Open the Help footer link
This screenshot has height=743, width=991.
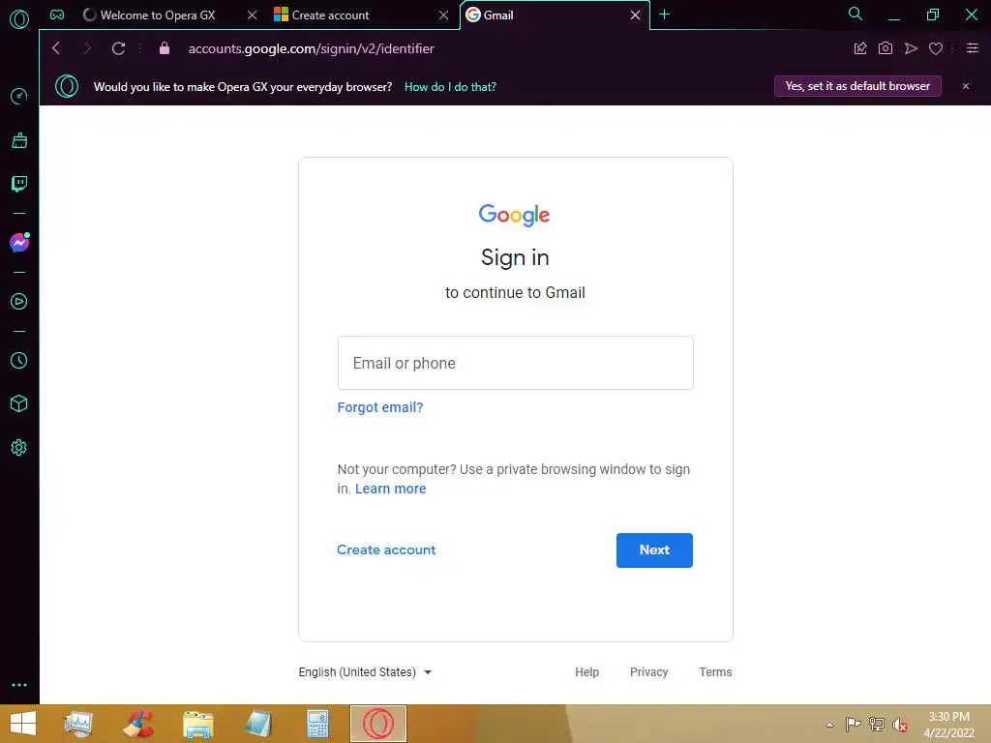(x=586, y=672)
